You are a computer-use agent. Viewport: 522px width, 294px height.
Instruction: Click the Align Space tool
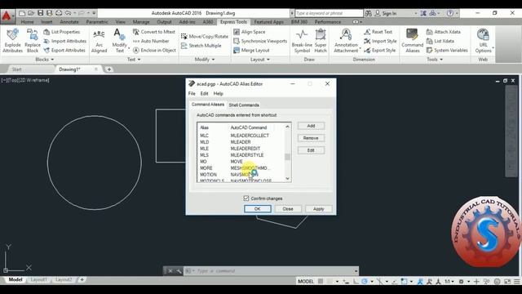click(250, 32)
